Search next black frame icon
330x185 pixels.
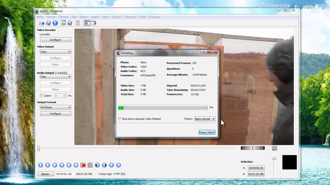click(104, 165)
